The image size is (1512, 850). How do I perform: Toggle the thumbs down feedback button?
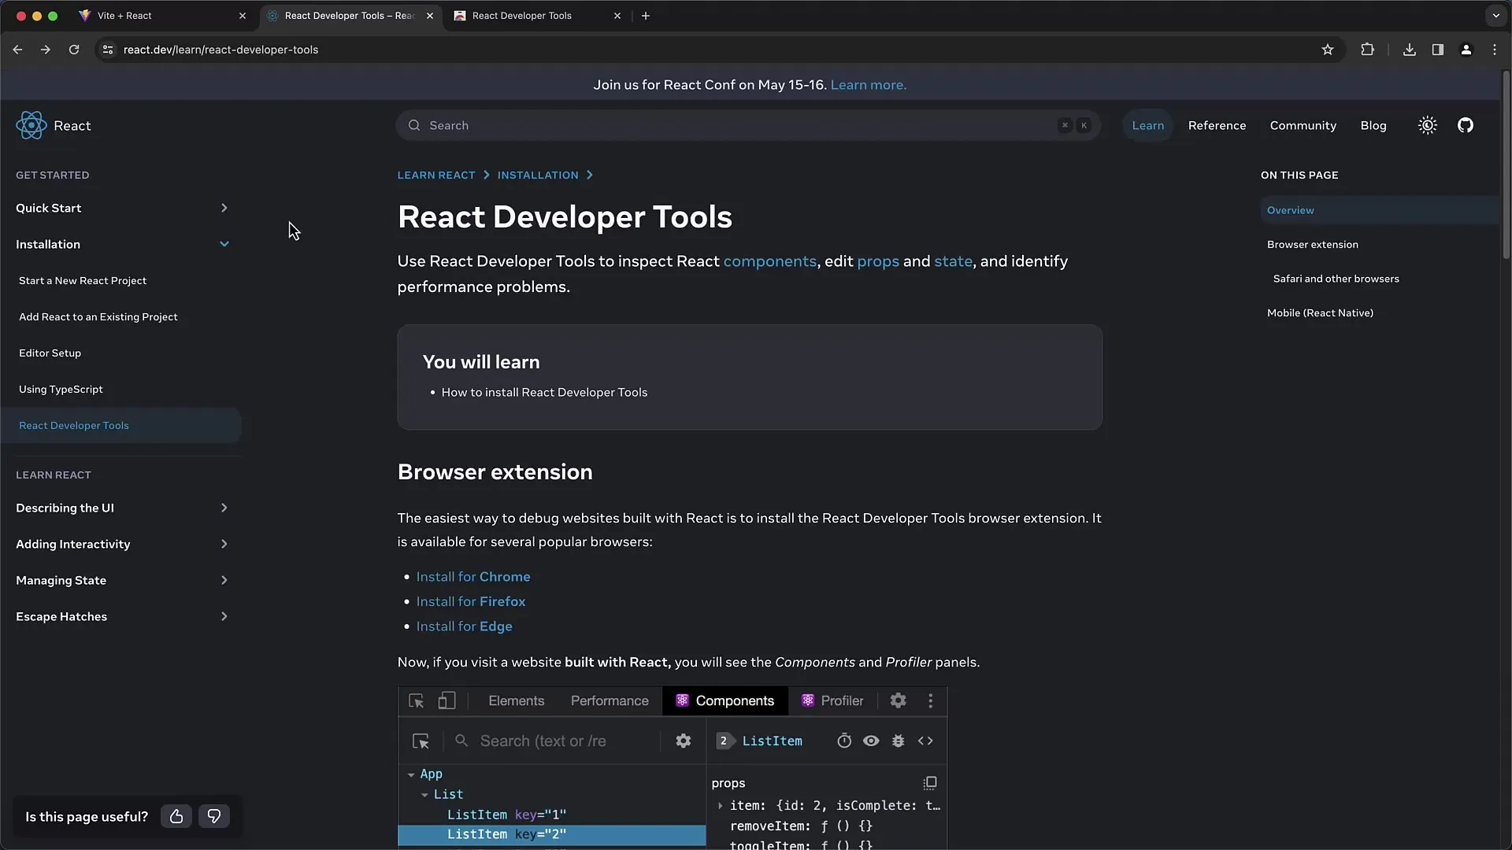[212, 815]
